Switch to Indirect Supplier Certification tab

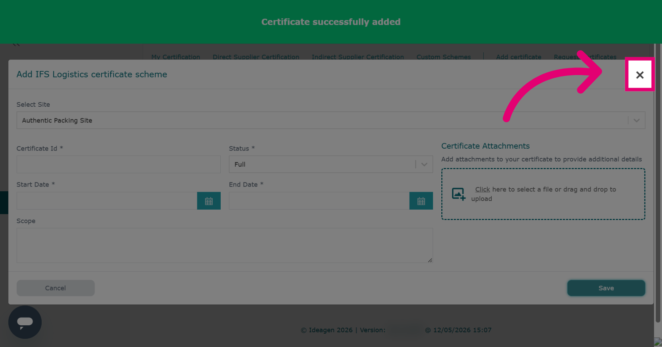click(358, 57)
